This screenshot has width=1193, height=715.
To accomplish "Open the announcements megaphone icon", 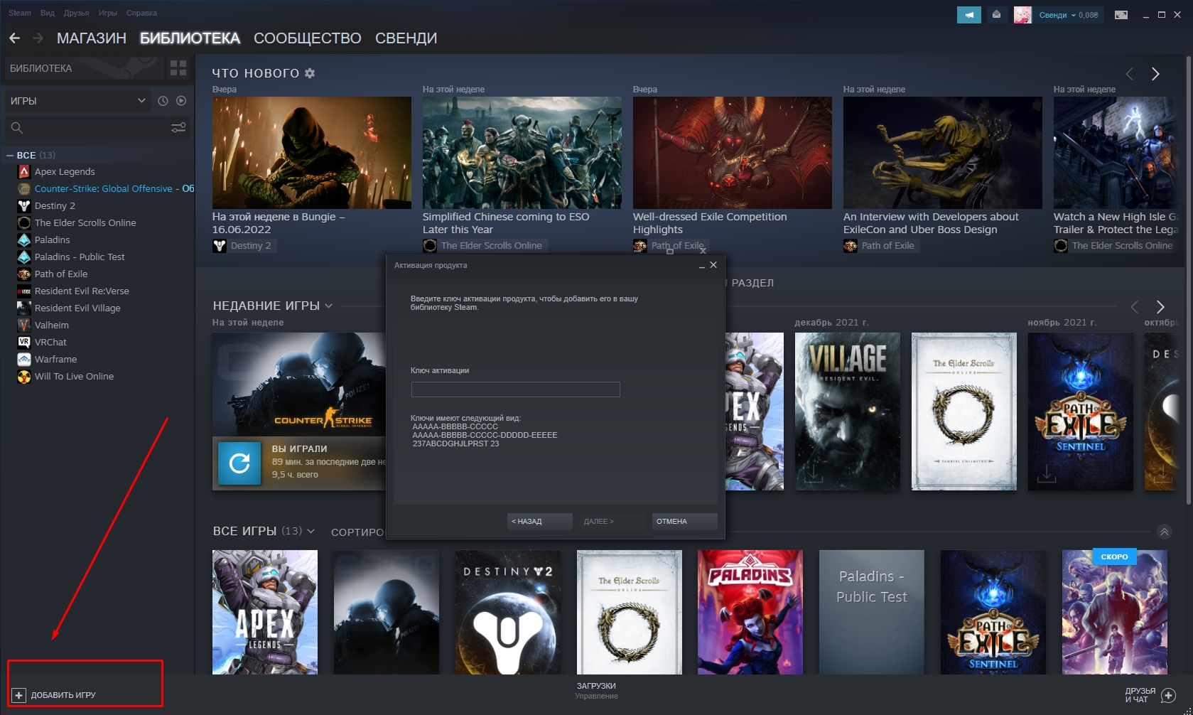I will coord(969,14).
